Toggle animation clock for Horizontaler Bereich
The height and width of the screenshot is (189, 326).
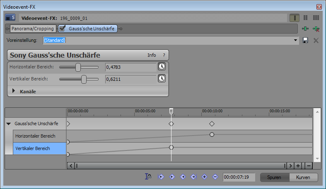tap(162, 67)
